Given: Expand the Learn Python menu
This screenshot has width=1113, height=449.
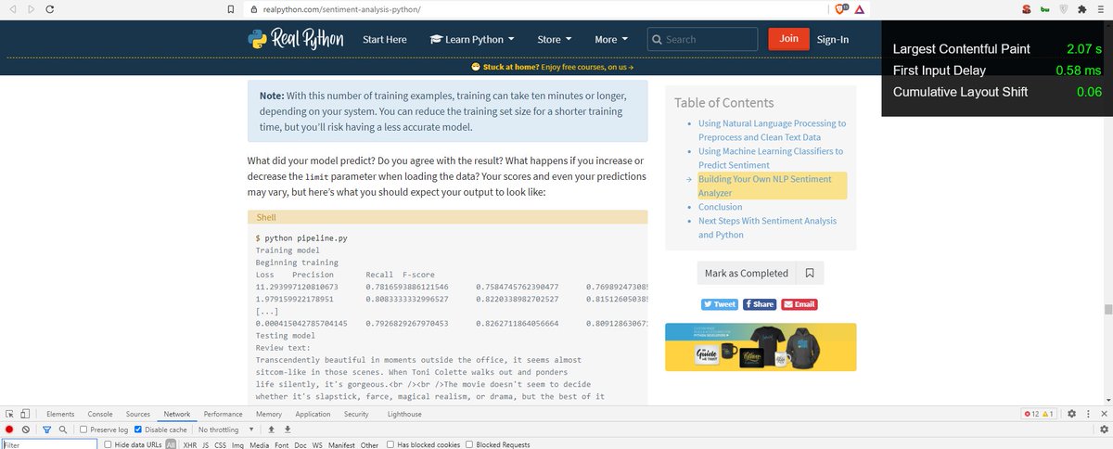Looking at the screenshot, I should click(474, 39).
